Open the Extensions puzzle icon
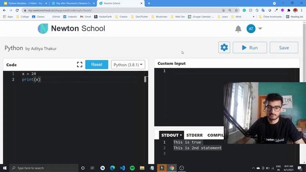Image resolution: width=306 pixels, height=172 pixels. 289,10
